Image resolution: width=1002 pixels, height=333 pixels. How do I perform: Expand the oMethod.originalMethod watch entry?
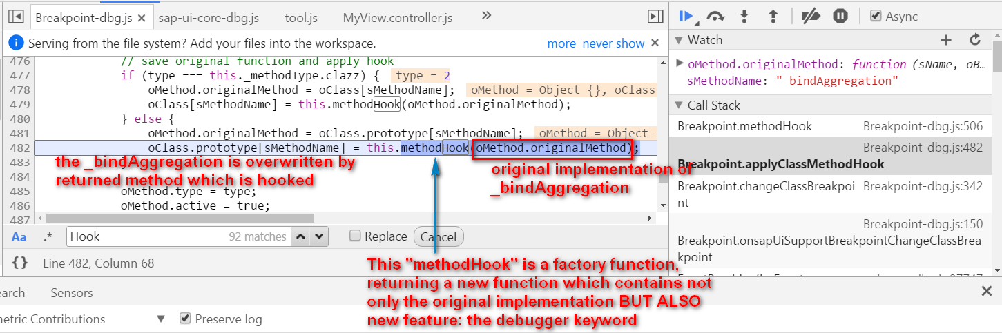(680, 63)
